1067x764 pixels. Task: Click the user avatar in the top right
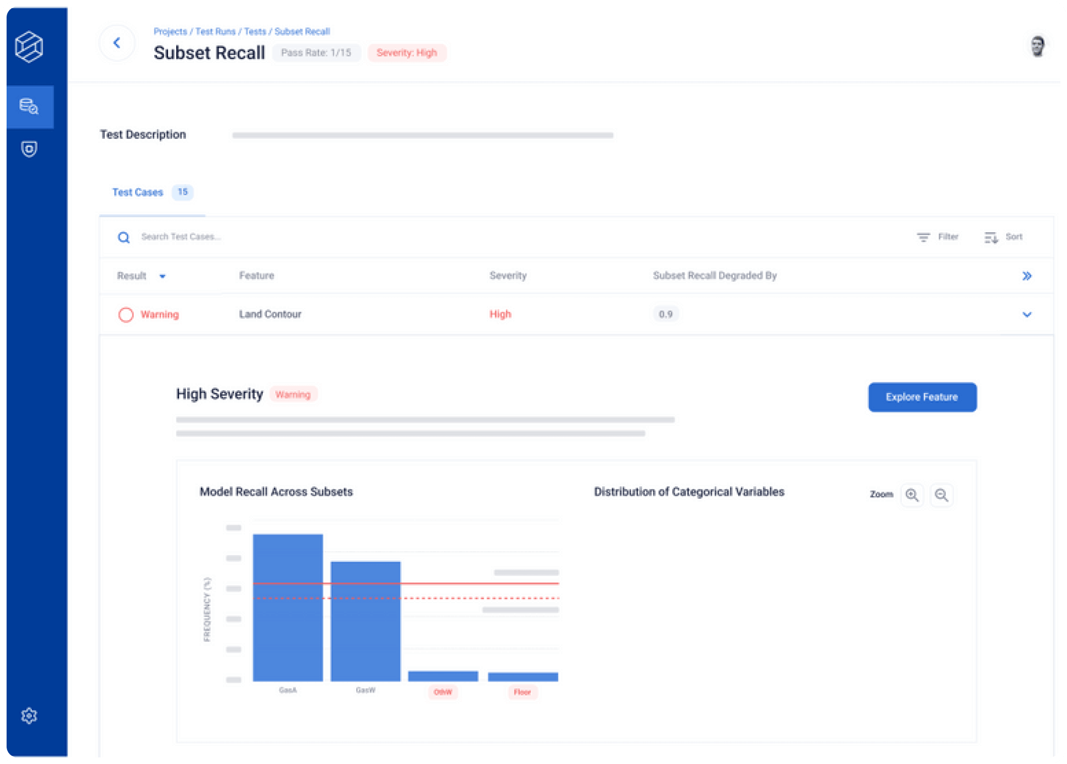(1037, 46)
